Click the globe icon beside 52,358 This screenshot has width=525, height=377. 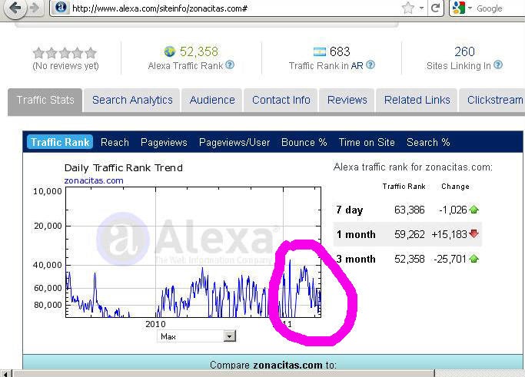[170, 51]
